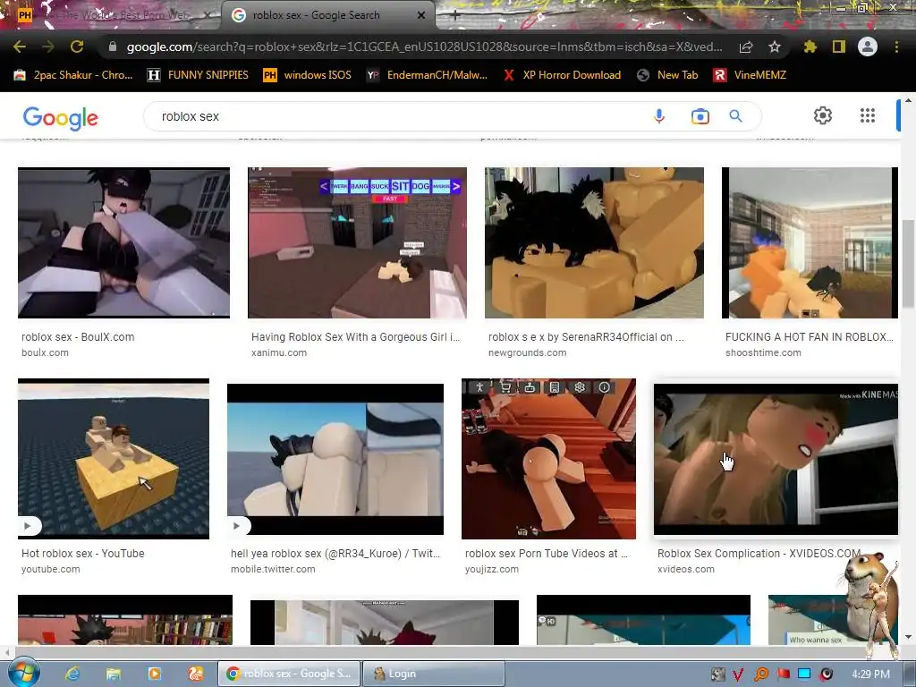Open Windows Explorer from the taskbar

tap(114, 674)
